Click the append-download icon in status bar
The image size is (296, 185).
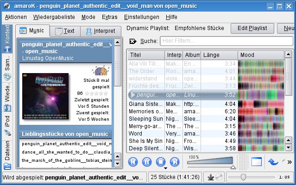[x=210, y=177]
